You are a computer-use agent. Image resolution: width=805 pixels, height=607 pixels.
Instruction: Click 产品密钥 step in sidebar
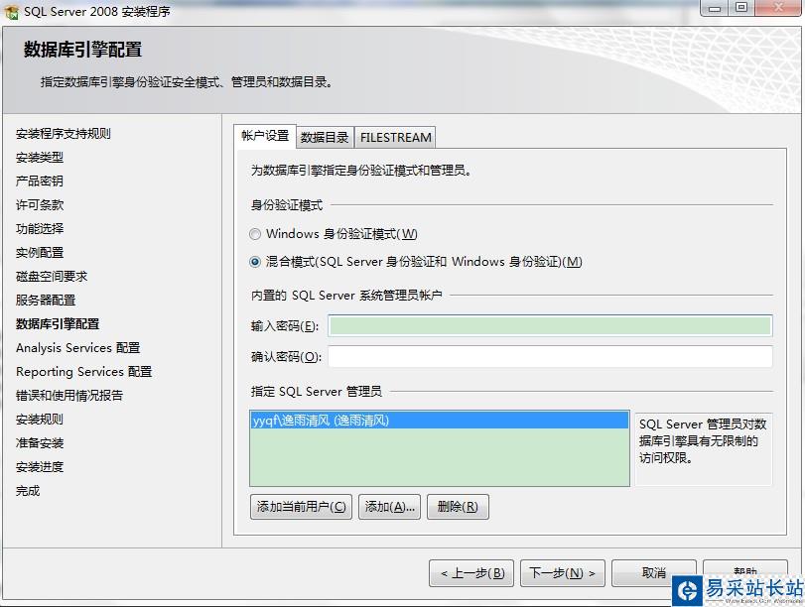point(40,182)
